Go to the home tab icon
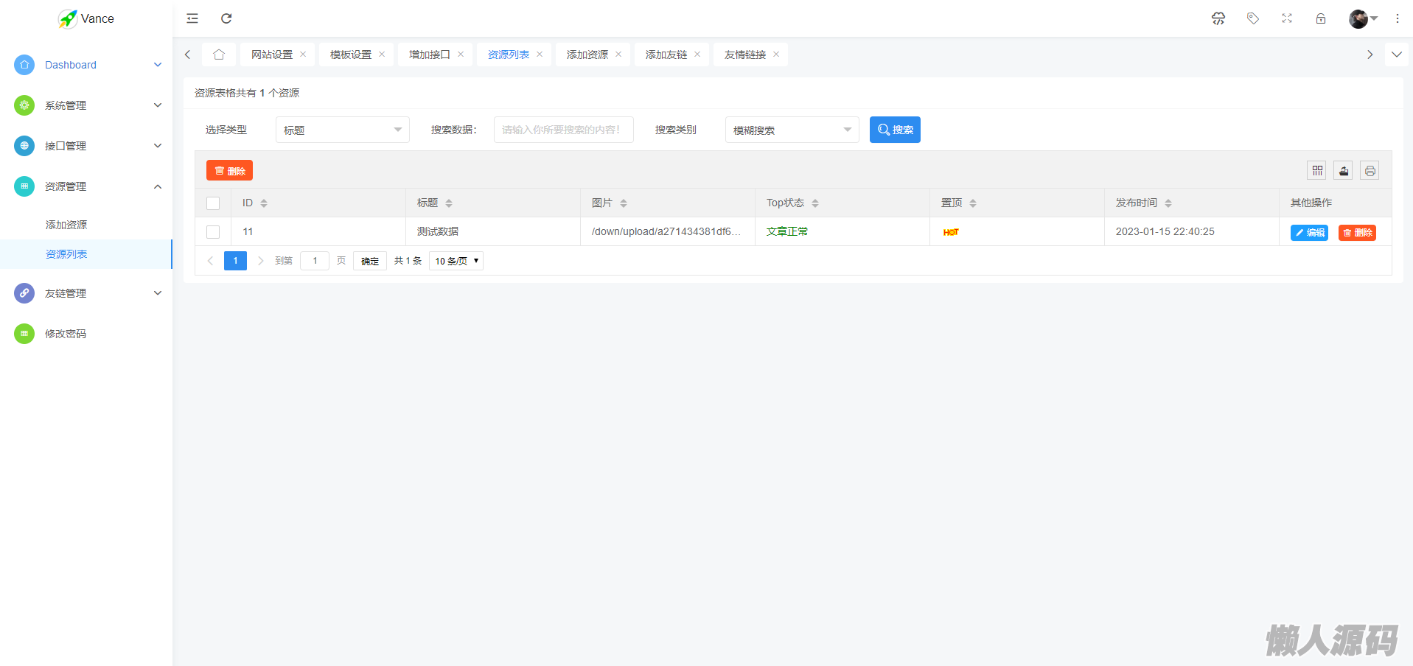 pyautogui.click(x=219, y=55)
